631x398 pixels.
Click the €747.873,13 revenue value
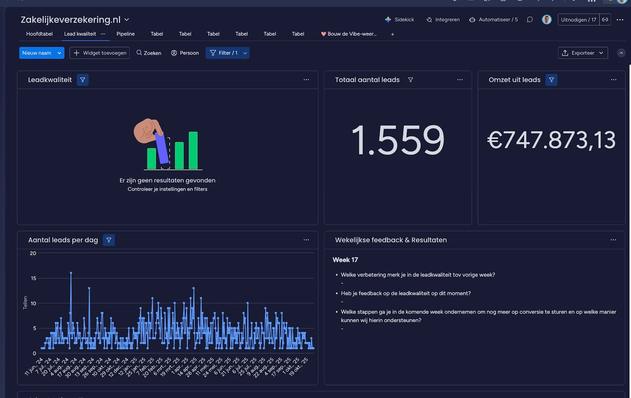coord(551,140)
